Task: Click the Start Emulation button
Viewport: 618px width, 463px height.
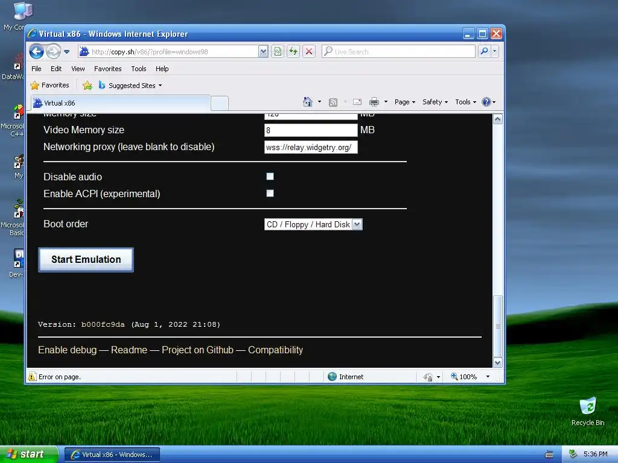Action: point(86,259)
